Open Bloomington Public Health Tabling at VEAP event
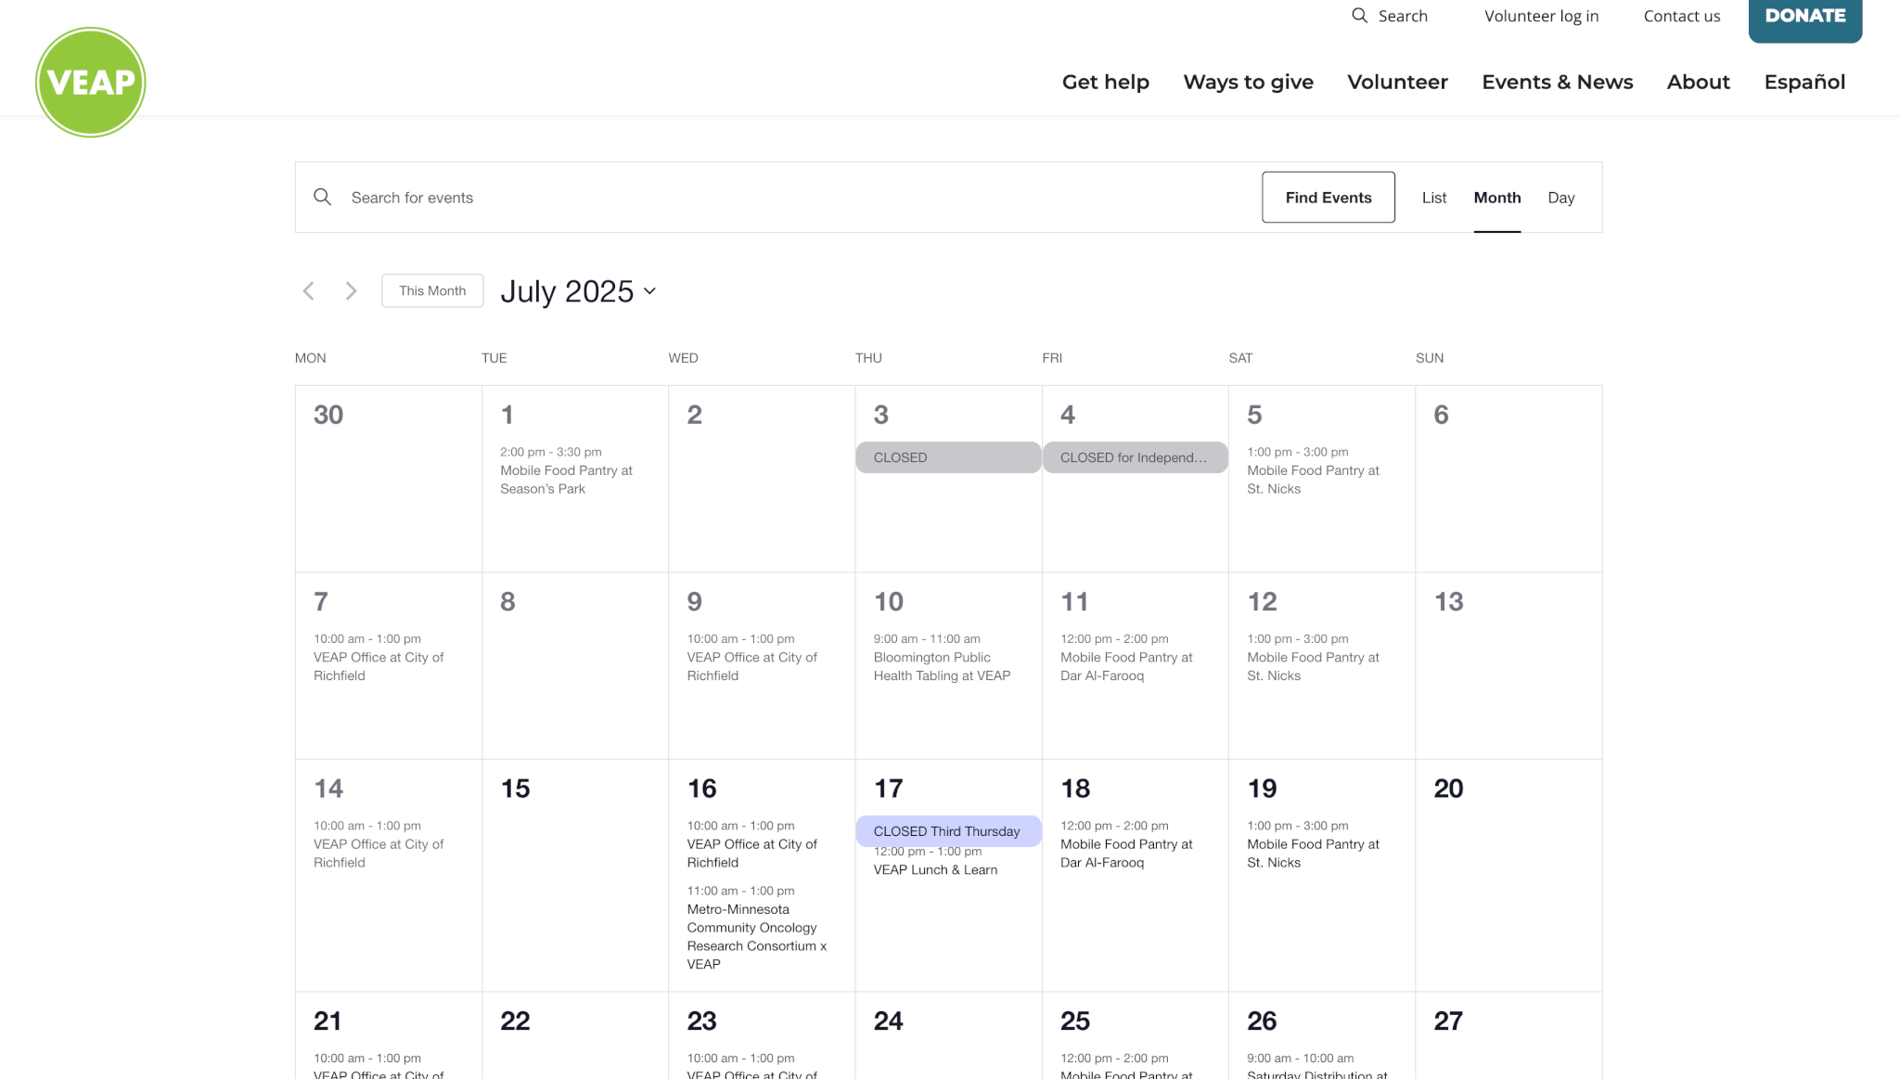Viewport: 1900px width, 1079px height. click(x=942, y=666)
